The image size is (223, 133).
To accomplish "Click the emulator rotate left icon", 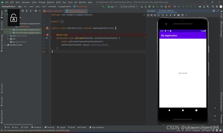I will point(159,15).
